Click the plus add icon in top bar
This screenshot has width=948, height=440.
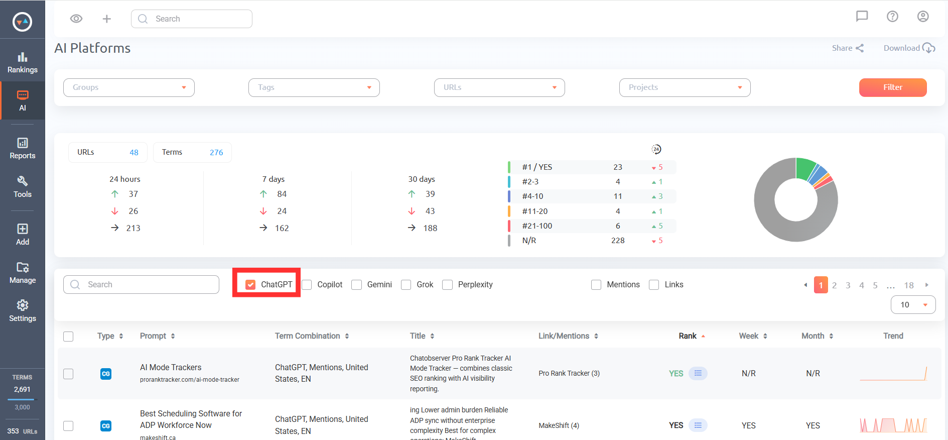(107, 19)
